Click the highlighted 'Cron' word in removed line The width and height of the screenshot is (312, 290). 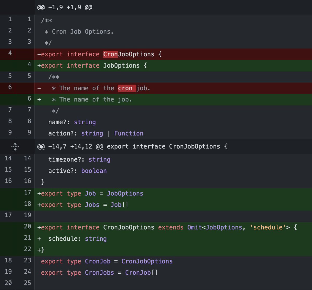pyautogui.click(x=110, y=54)
